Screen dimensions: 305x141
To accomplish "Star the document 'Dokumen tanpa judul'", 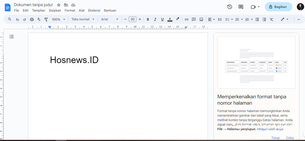I will (59, 5).
